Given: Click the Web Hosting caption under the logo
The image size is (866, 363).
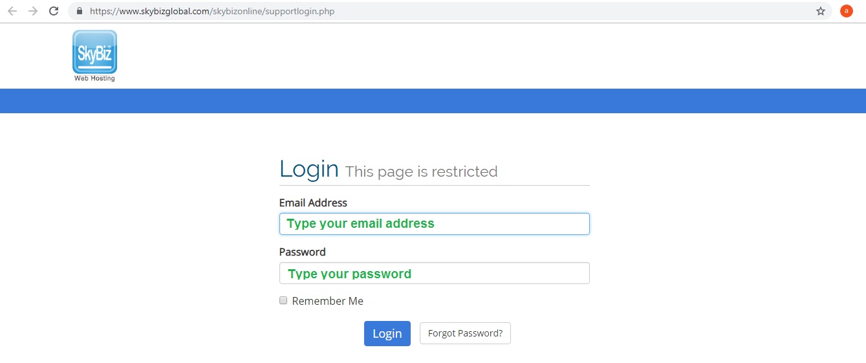Looking at the screenshot, I should click(94, 78).
